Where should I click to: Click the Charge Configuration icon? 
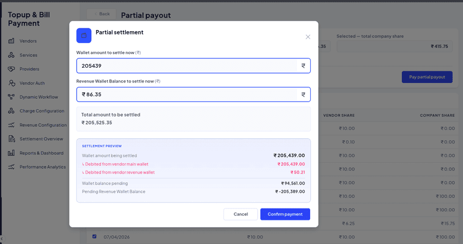click(11, 111)
